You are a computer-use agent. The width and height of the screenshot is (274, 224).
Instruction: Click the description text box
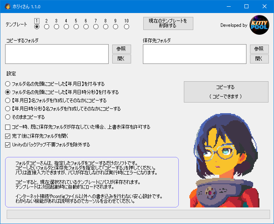tap(92, 182)
